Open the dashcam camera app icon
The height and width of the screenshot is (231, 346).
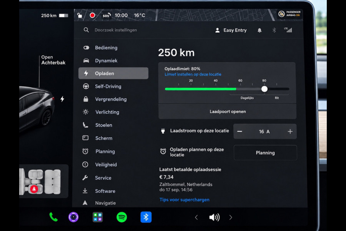[73, 217]
